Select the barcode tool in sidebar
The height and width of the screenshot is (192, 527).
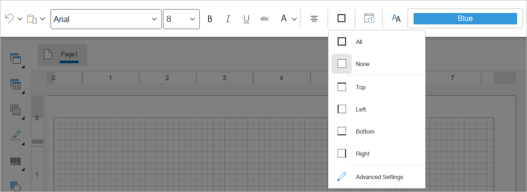click(x=15, y=161)
